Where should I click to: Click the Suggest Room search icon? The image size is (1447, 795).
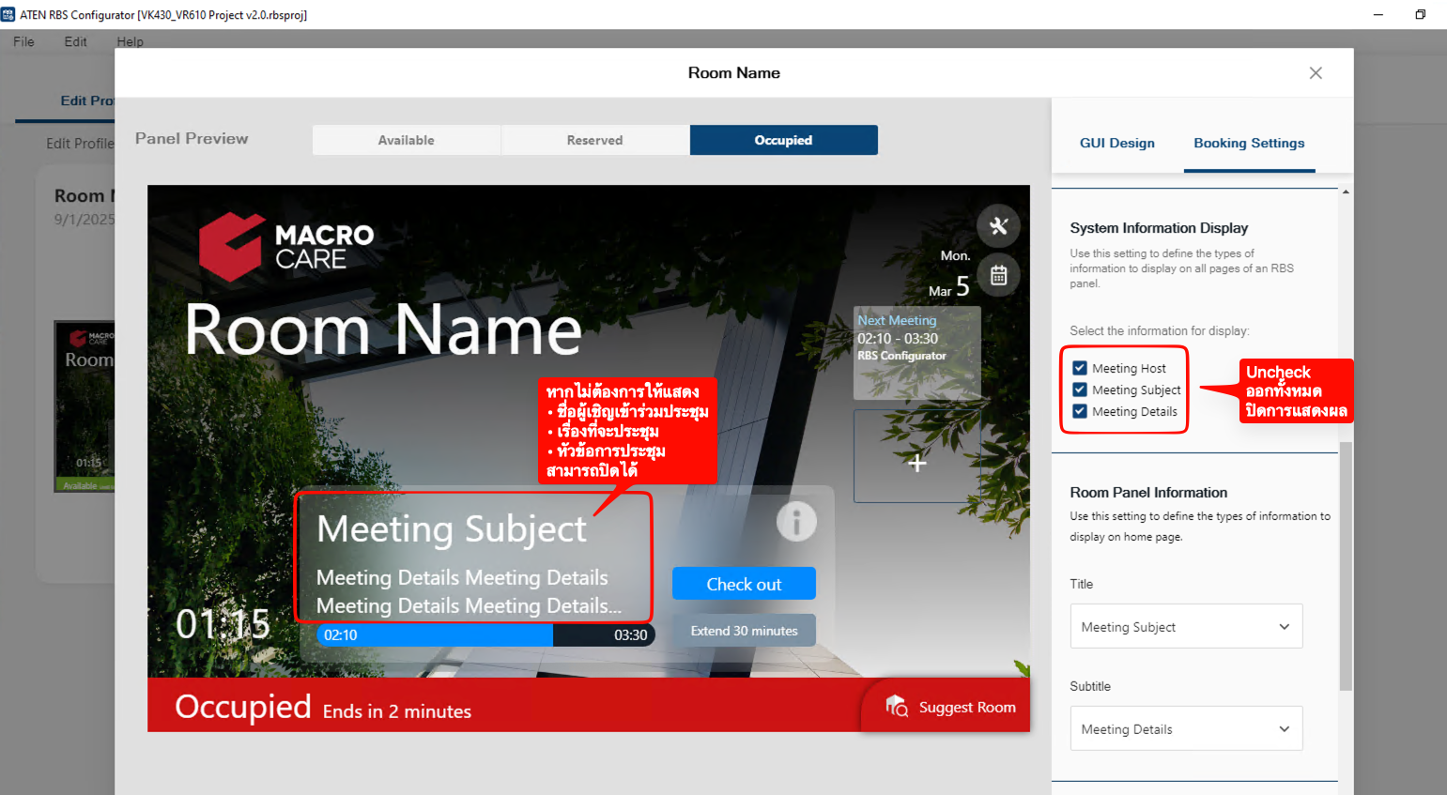(897, 707)
